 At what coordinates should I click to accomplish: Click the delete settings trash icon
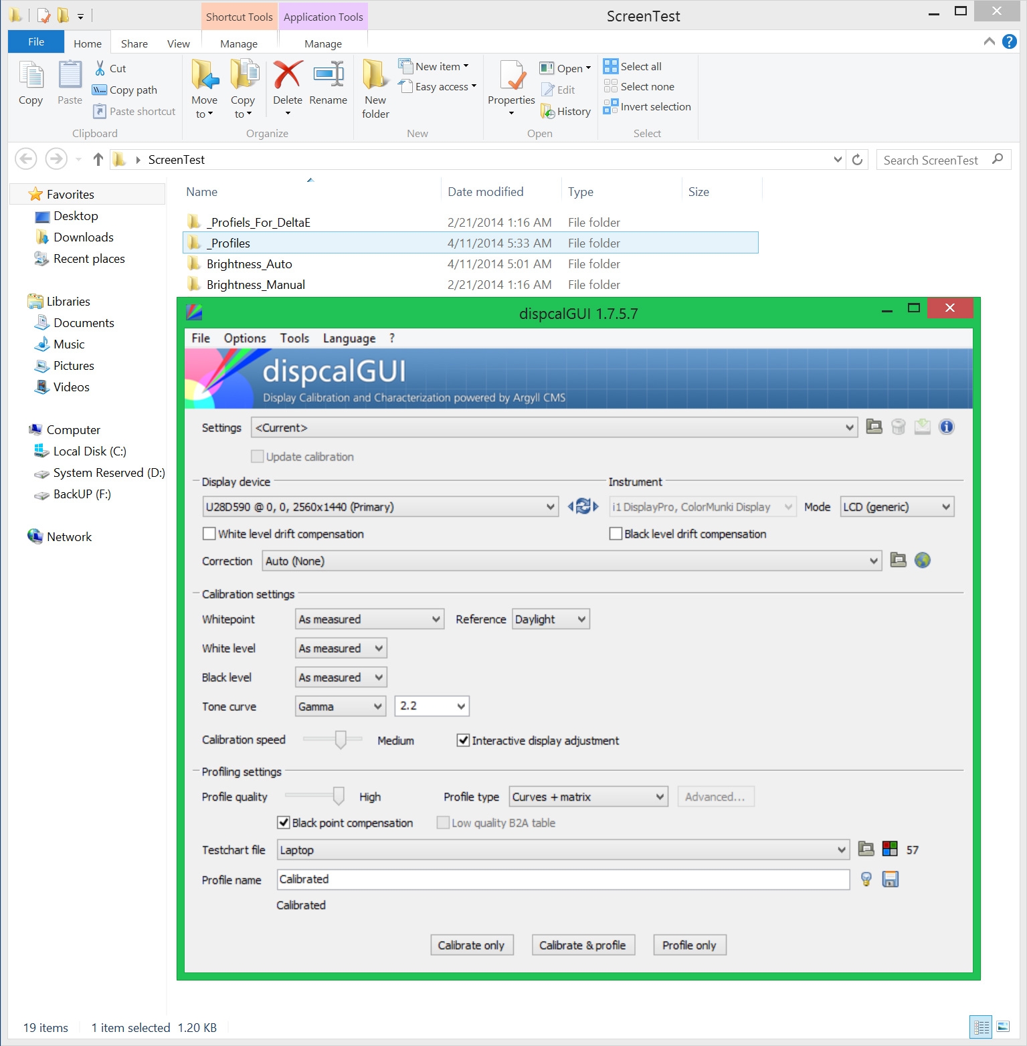click(x=899, y=427)
